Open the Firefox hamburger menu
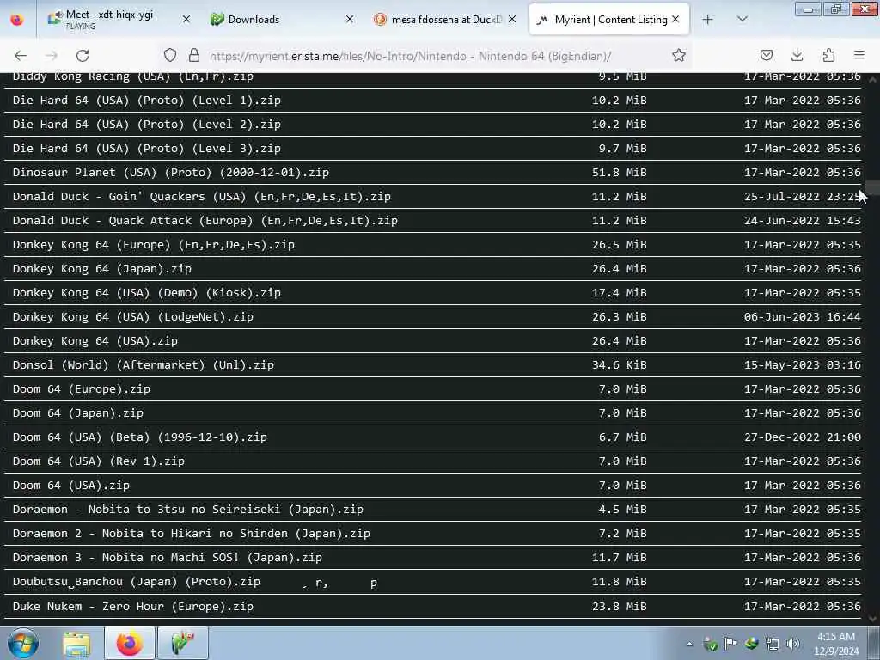 tap(859, 55)
